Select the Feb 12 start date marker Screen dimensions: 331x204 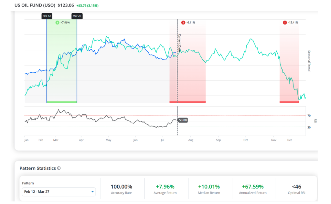(47, 16)
